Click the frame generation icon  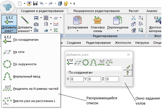pos(36,18)
